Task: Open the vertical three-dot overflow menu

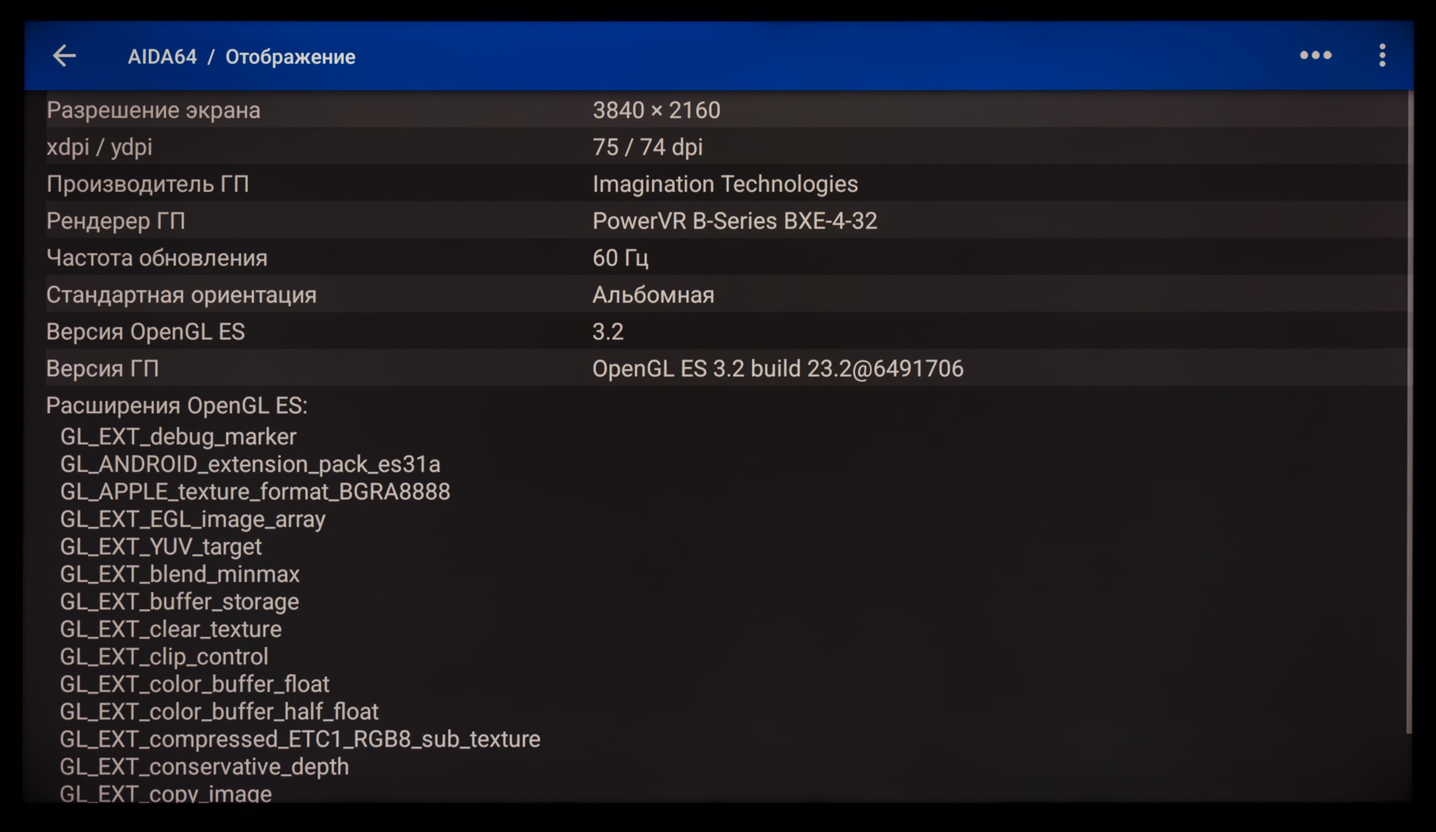Action: pos(1382,56)
